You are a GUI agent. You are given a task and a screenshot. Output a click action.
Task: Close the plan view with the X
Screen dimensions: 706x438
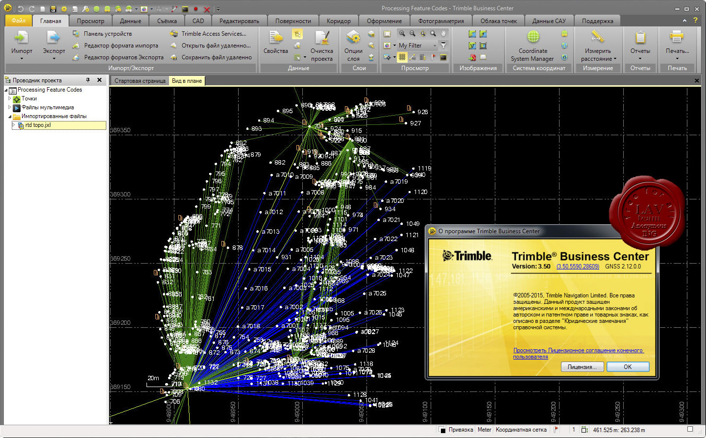697,80
